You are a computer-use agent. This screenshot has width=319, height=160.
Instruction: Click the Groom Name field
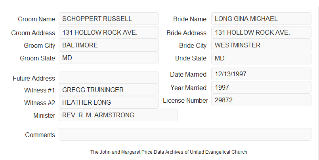click(x=109, y=19)
